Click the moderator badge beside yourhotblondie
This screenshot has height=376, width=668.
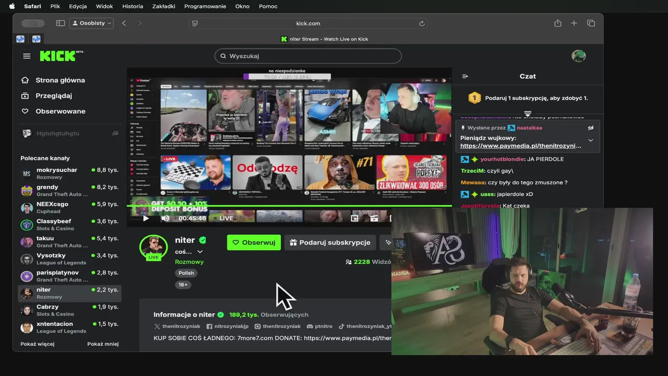[464, 159]
